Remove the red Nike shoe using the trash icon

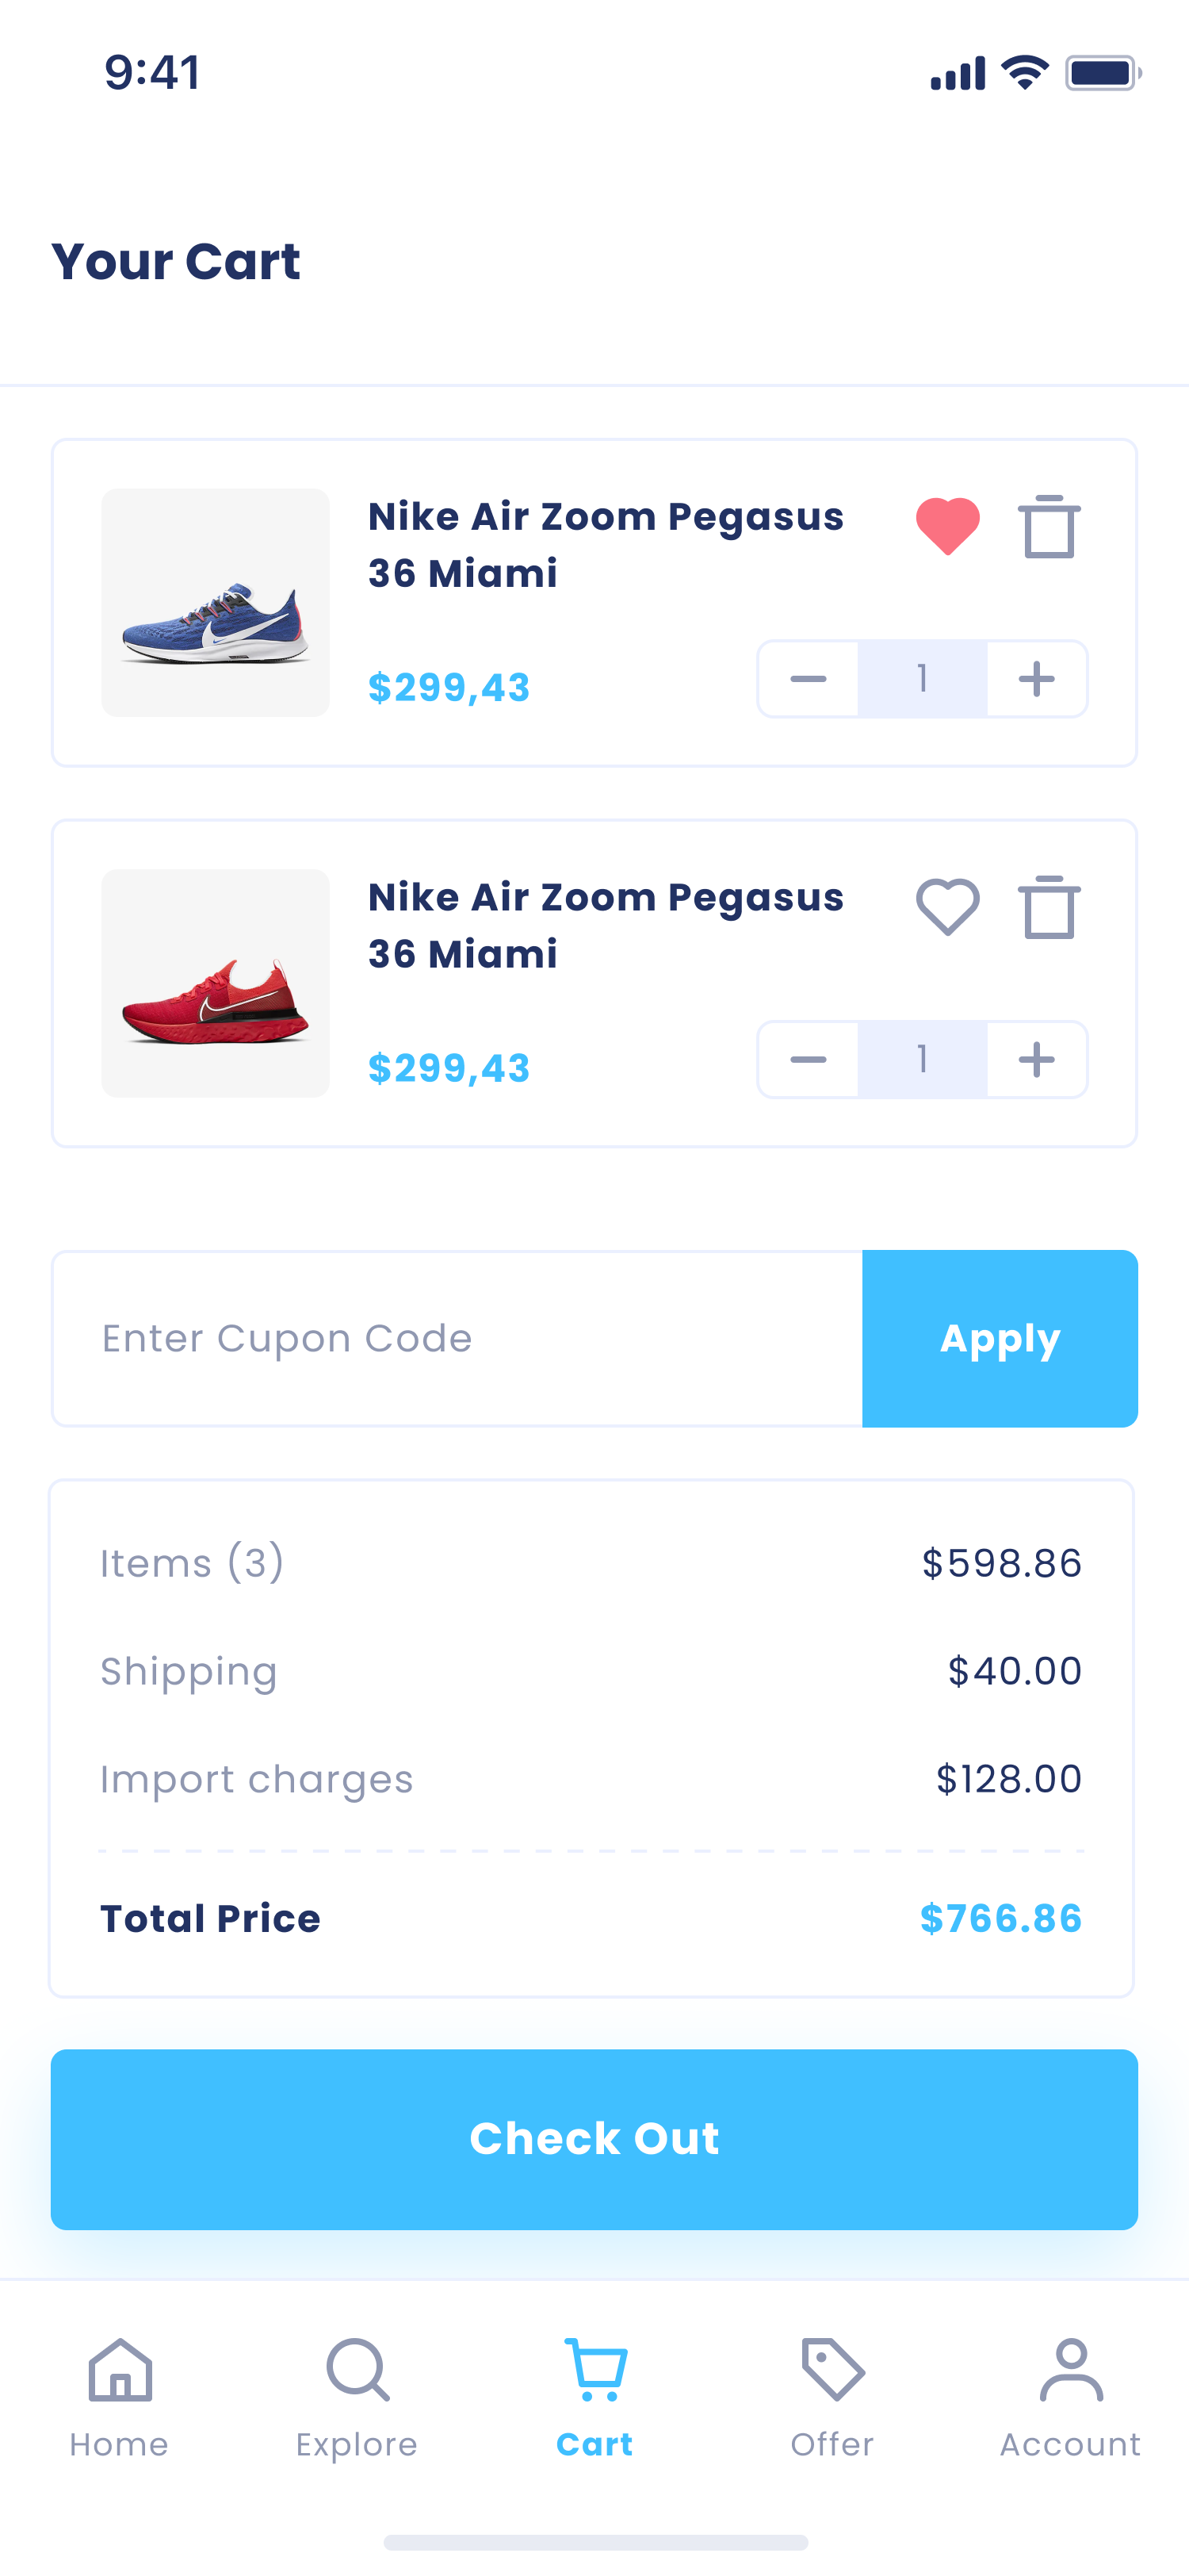1048,907
